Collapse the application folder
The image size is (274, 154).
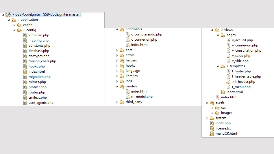[9, 20]
